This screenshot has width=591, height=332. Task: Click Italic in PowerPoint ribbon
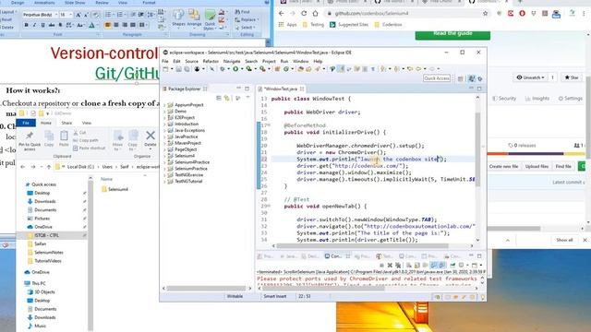34,25
